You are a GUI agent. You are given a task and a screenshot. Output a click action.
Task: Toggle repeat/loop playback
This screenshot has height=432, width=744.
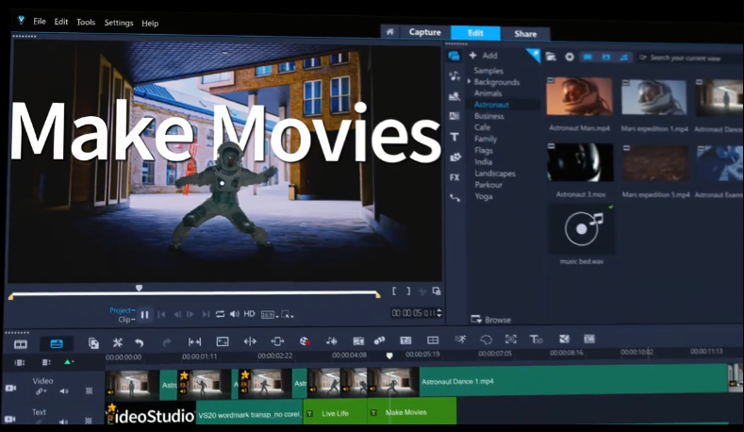[x=220, y=314]
